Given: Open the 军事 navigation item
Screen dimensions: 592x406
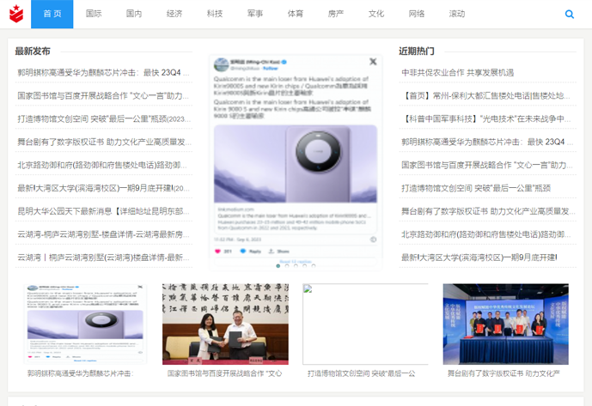Looking at the screenshot, I should pyautogui.click(x=255, y=15).
